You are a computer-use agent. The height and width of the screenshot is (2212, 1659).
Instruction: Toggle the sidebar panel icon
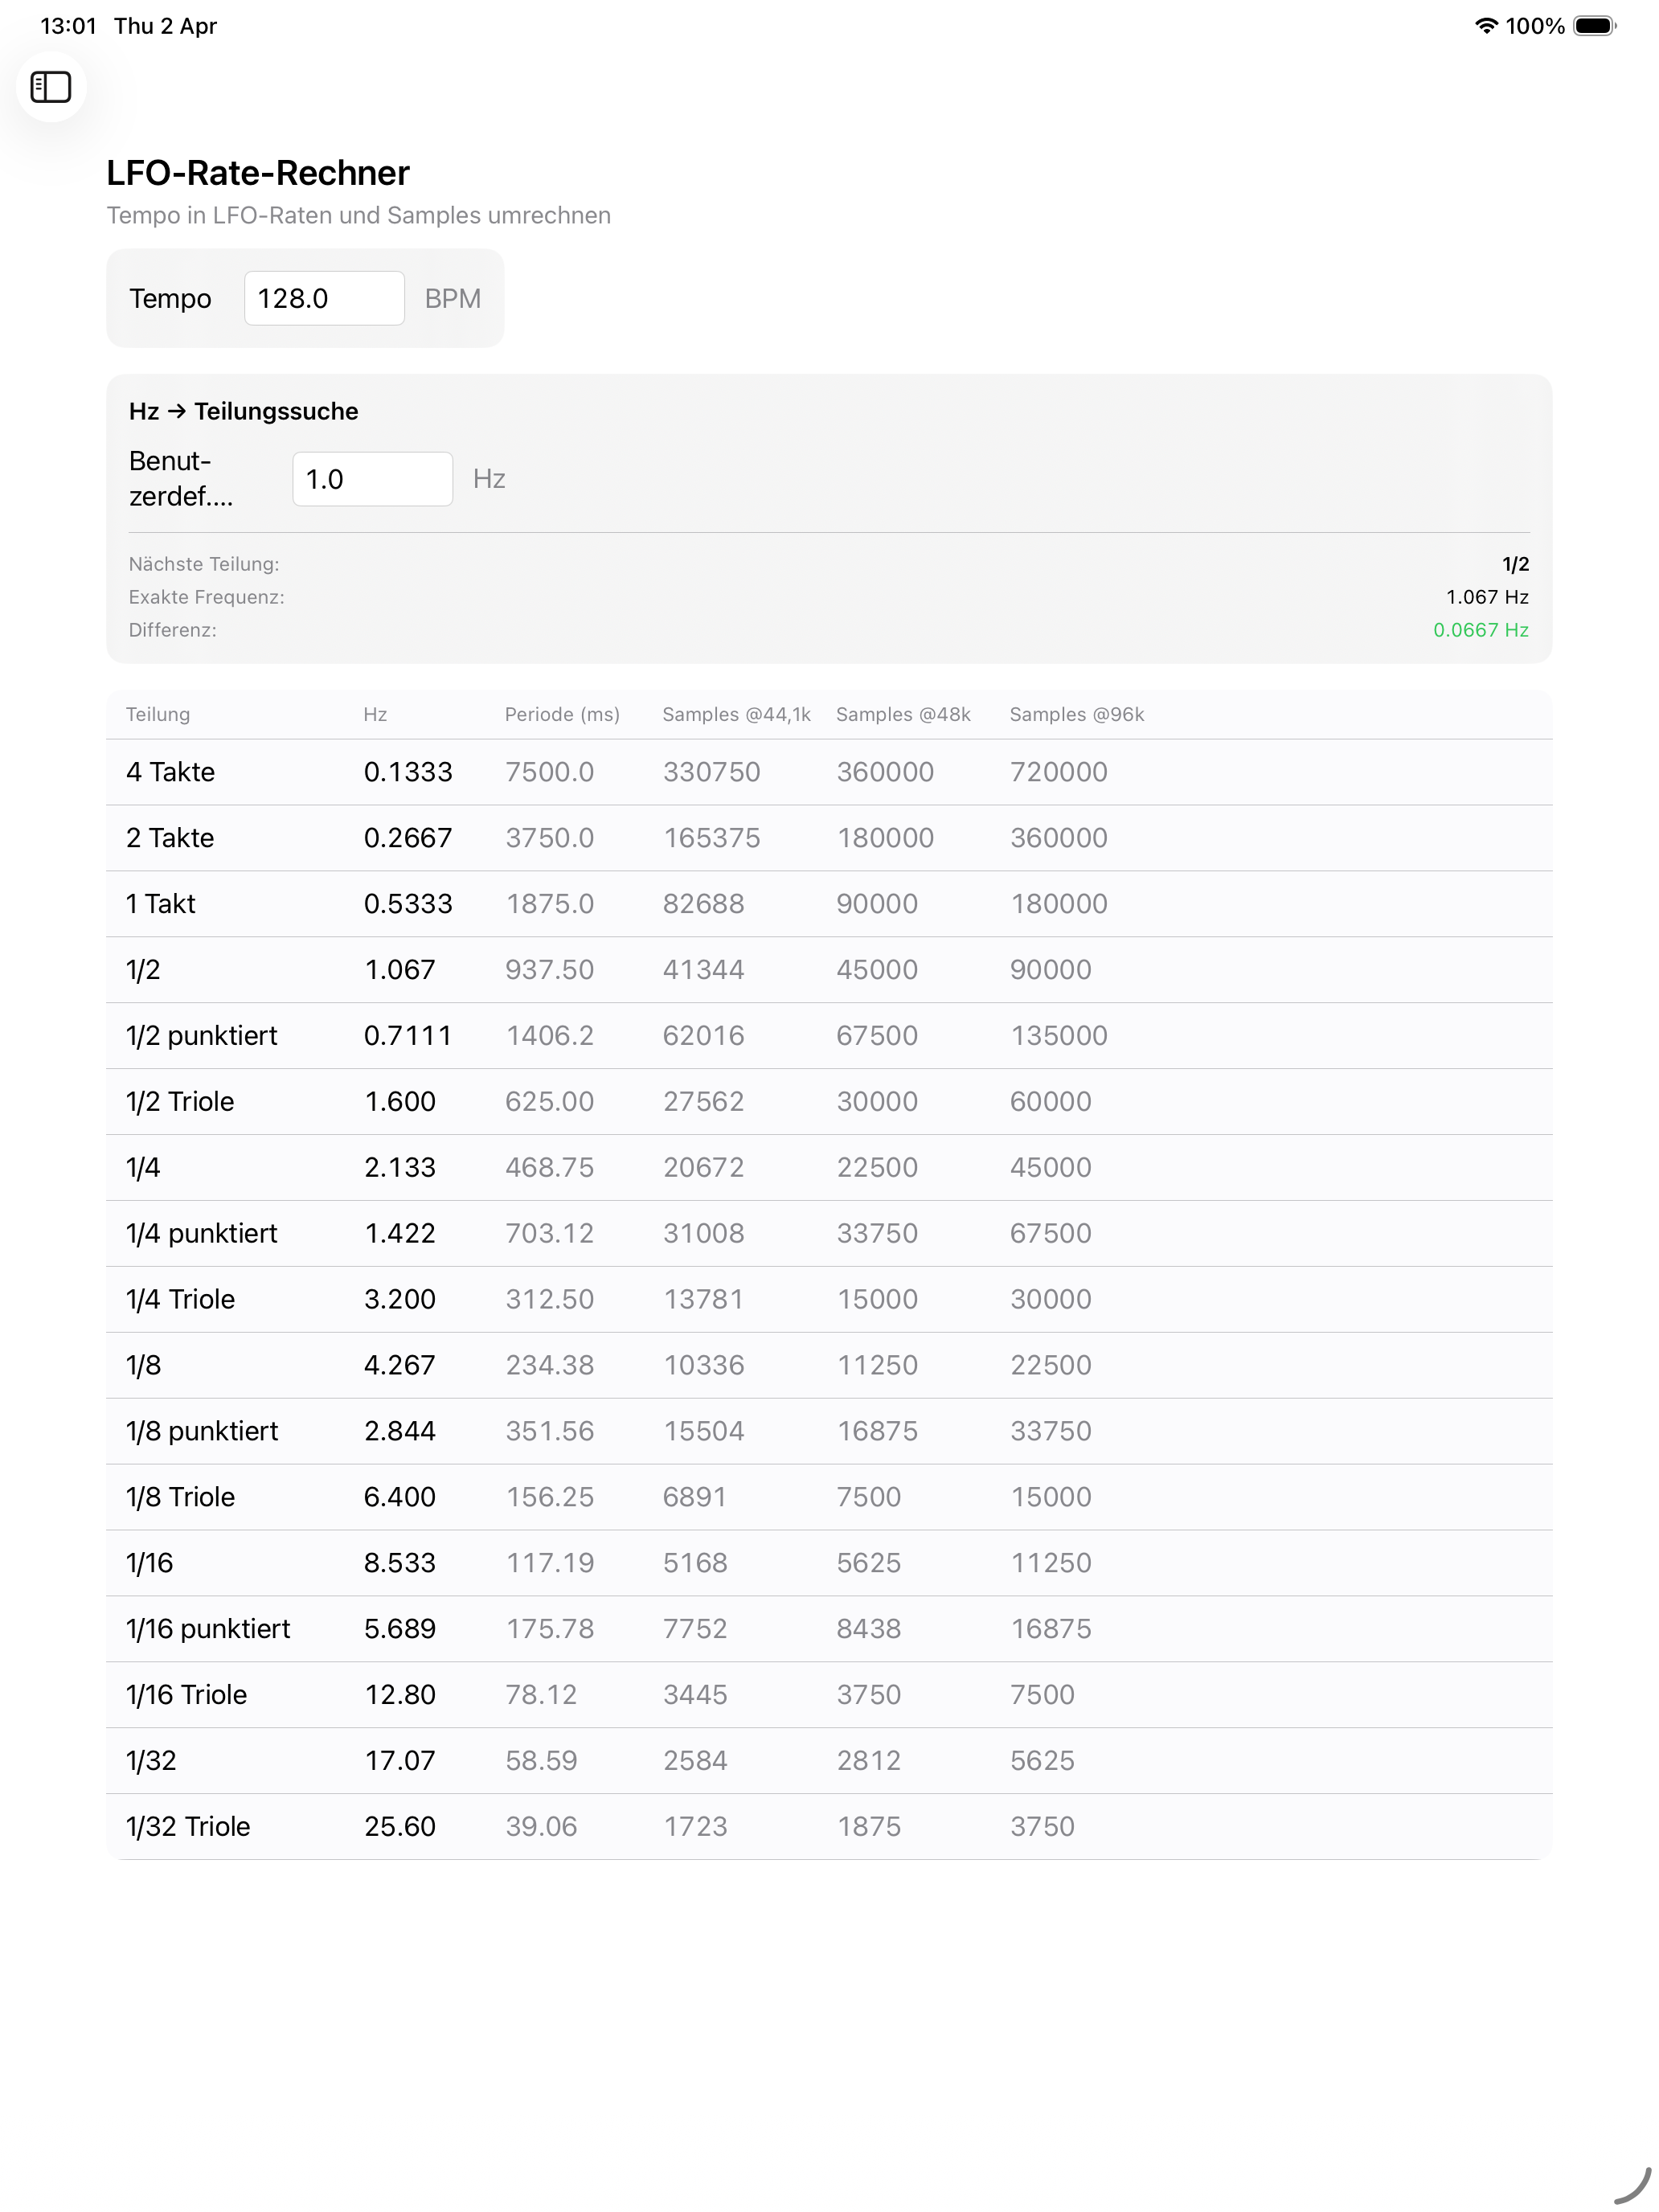pos(51,87)
